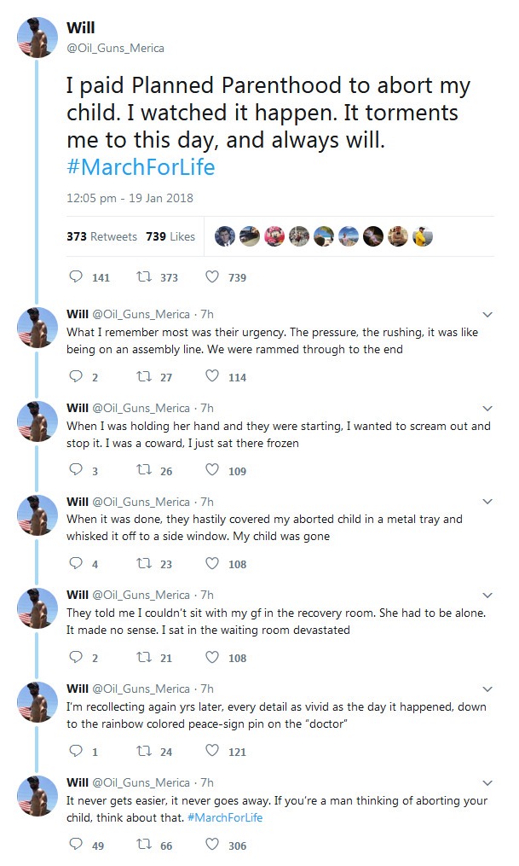Open the #MarchForLife hashtag in main tweet
The image size is (519, 866).
click(x=141, y=166)
